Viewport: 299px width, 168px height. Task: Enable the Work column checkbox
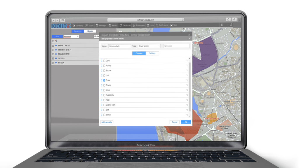(x=104, y=90)
